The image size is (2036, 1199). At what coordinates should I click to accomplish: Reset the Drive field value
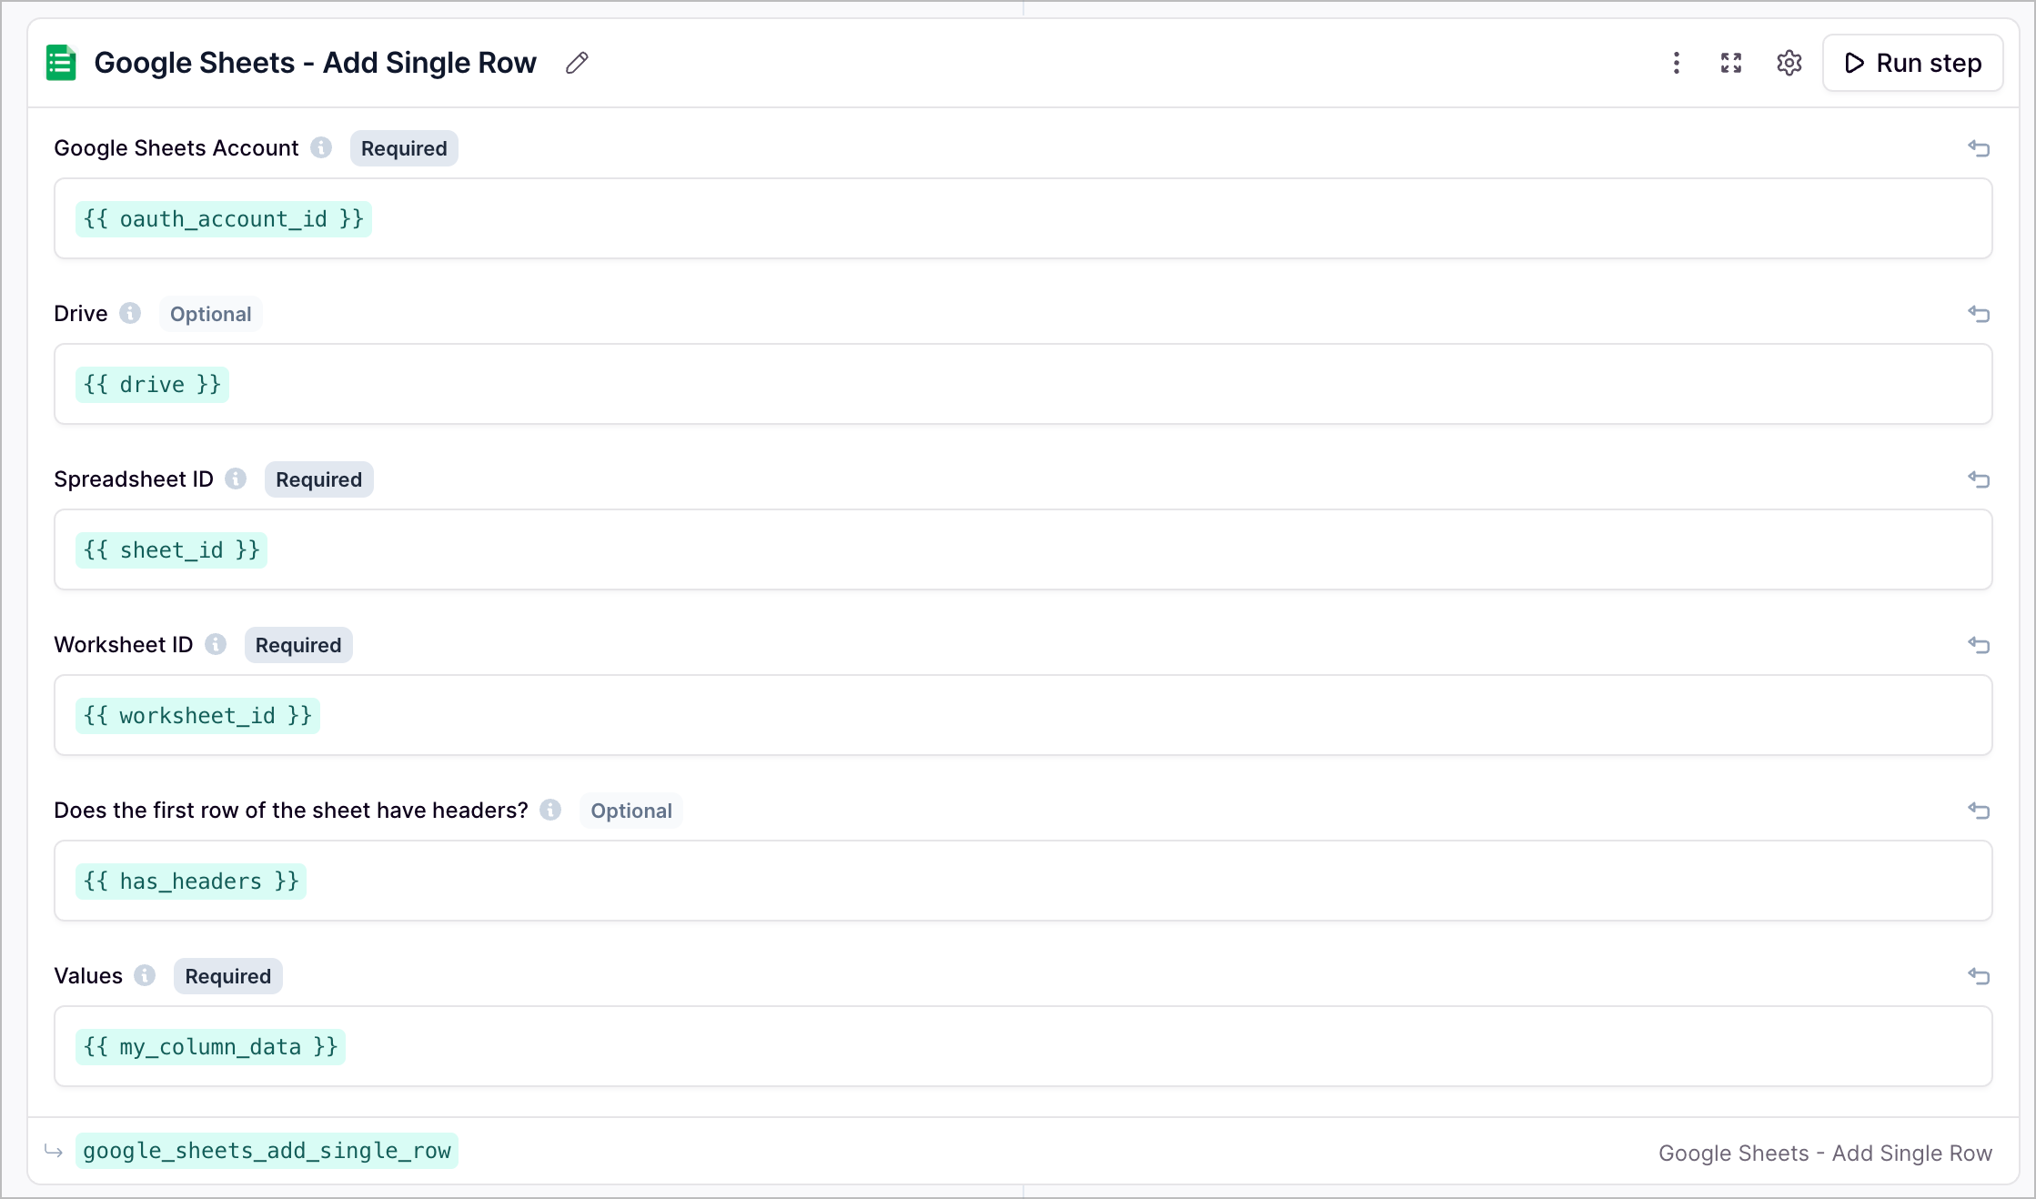(x=1979, y=314)
